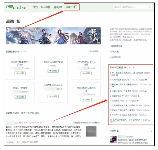
Task: Join topic 你心目中最理想的分手方式 via 参与话题
Action: [20, 73]
